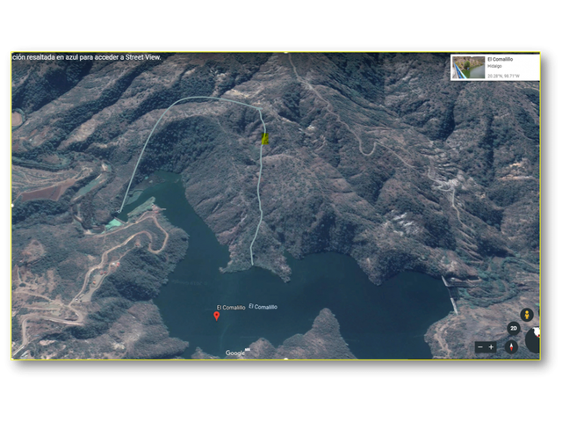Viewport: 562px width, 422px height.
Task: Switch the map to 2D view
Action: [x=513, y=328]
